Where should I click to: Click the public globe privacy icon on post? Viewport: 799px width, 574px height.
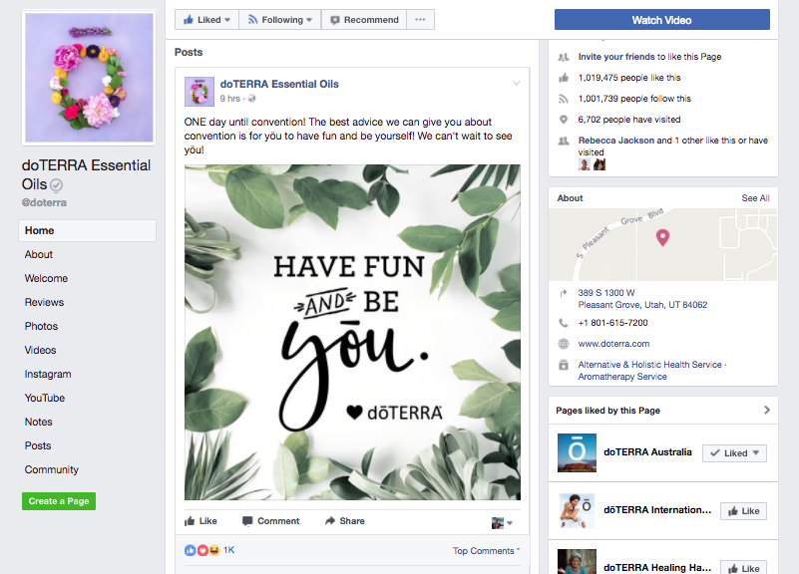[251, 99]
